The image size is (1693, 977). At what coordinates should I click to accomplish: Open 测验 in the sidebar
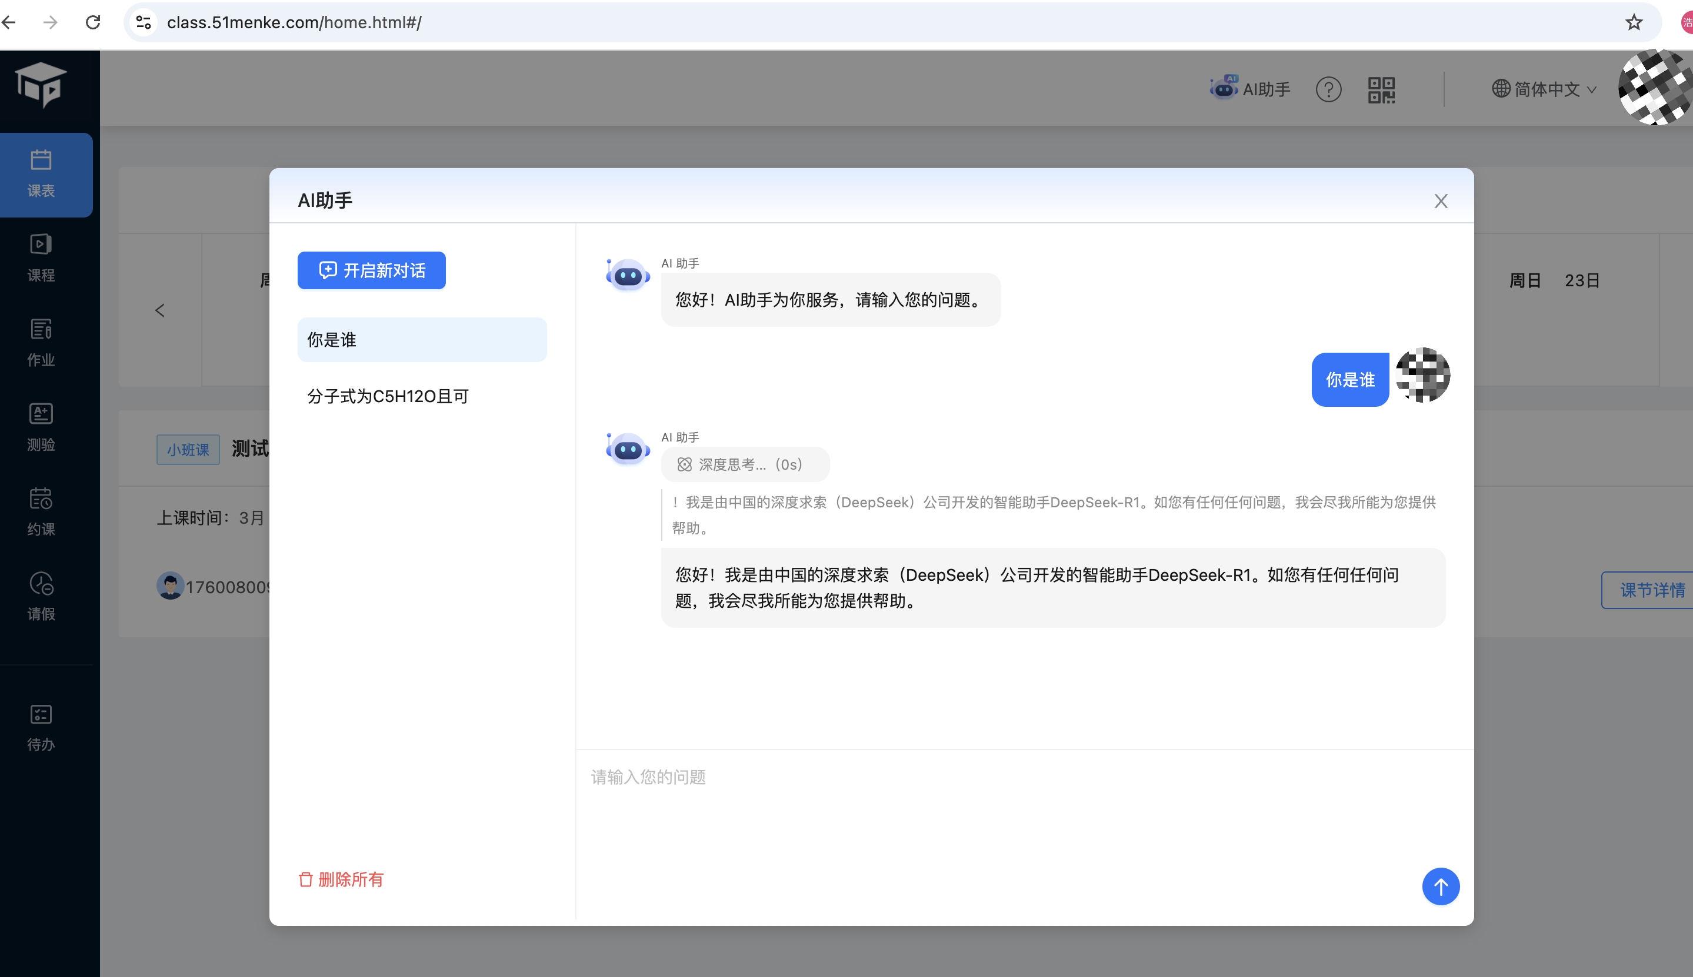(41, 427)
